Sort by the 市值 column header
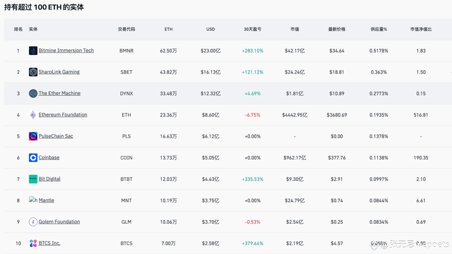 point(295,29)
